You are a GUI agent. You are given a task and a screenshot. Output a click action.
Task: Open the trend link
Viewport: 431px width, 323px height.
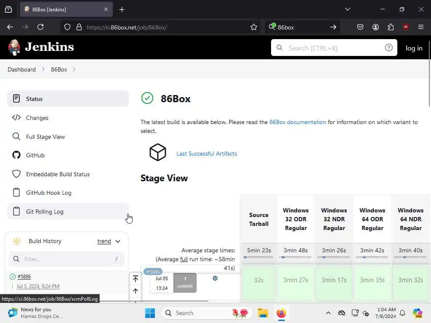coord(104,241)
